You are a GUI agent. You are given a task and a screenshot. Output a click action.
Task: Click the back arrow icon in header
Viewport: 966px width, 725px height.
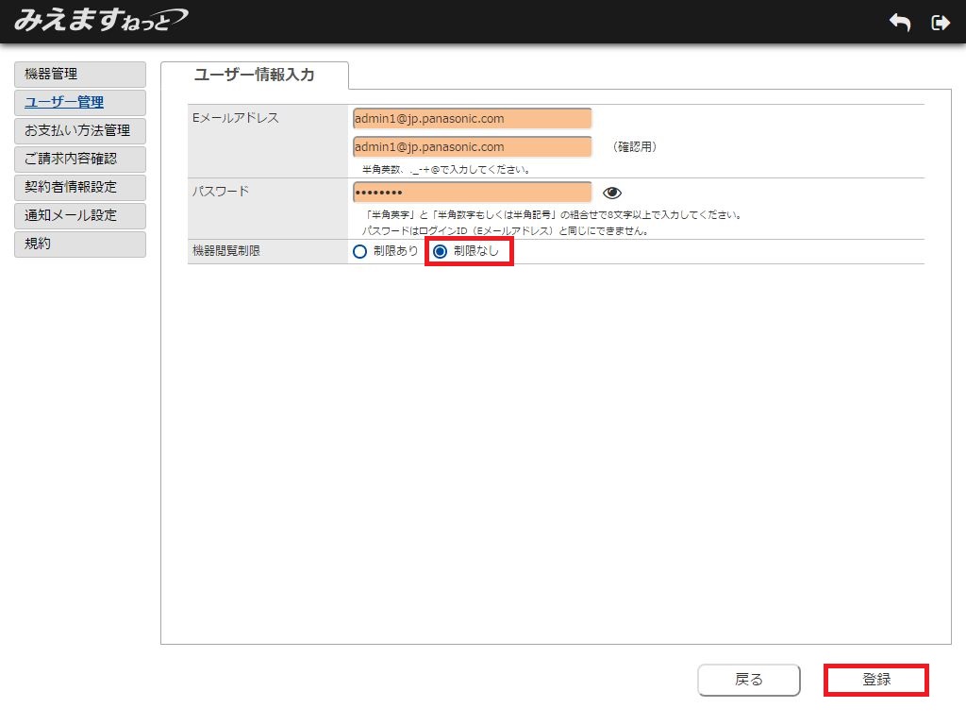click(x=900, y=23)
